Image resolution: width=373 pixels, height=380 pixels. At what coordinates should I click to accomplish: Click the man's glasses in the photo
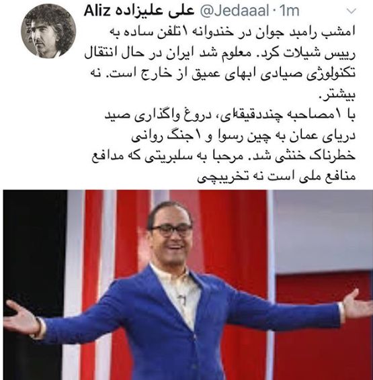click(x=171, y=230)
